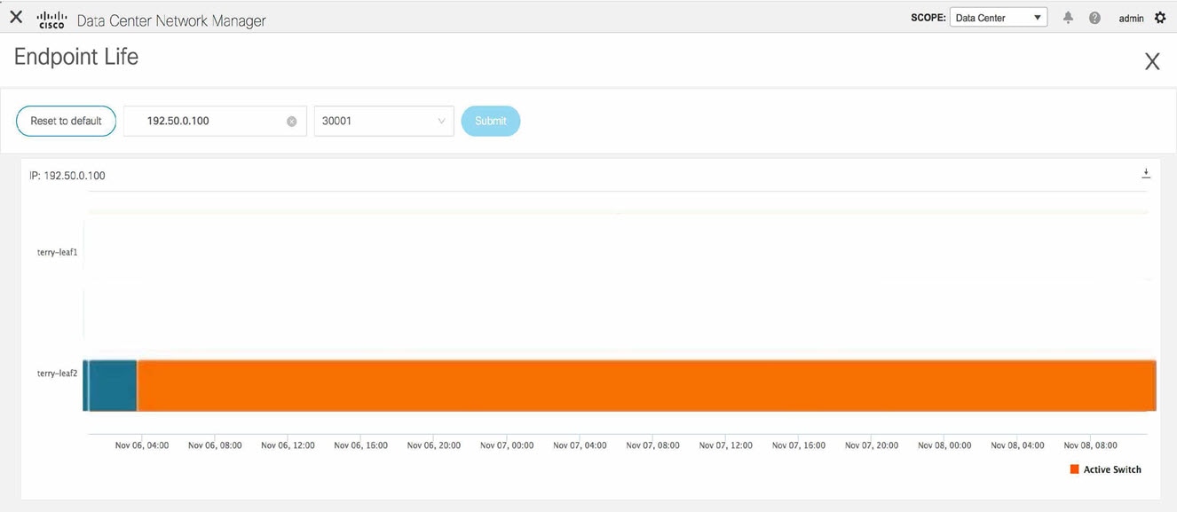Open the notifications bell icon

pyautogui.click(x=1068, y=18)
